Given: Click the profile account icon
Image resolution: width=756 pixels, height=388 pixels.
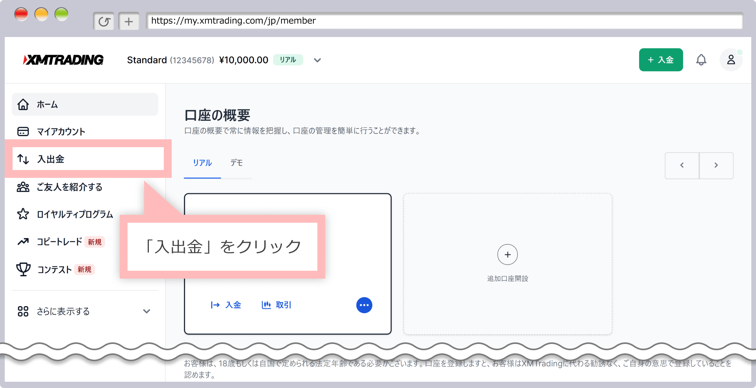Looking at the screenshot, I should 731,60.
